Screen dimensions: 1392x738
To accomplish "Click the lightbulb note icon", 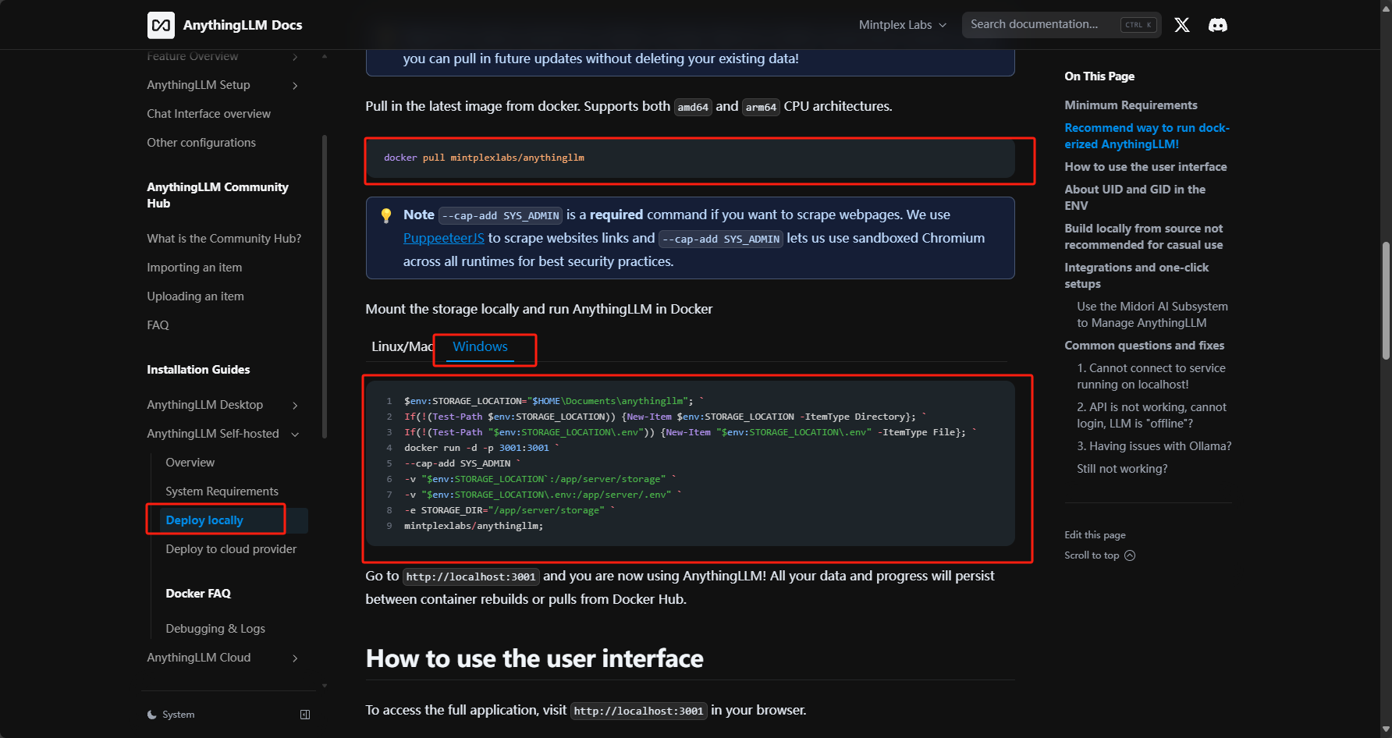I will (x=386, y=215).
